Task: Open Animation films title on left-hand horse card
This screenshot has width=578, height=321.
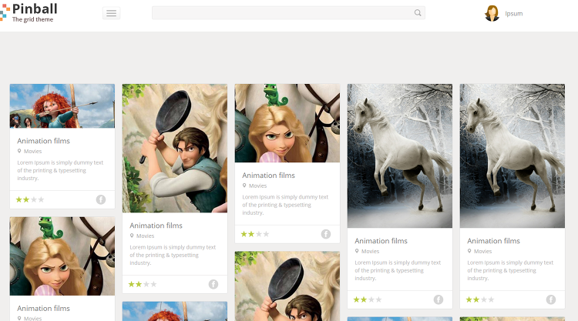Action: point(381,241)
